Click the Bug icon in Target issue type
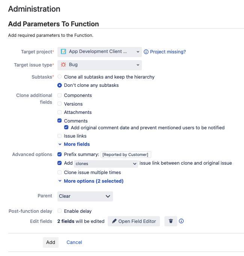 pyautogui.click(x=63, y=65)
